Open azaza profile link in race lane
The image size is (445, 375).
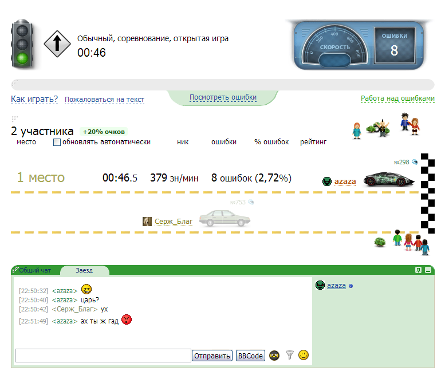tap(345, 181)
